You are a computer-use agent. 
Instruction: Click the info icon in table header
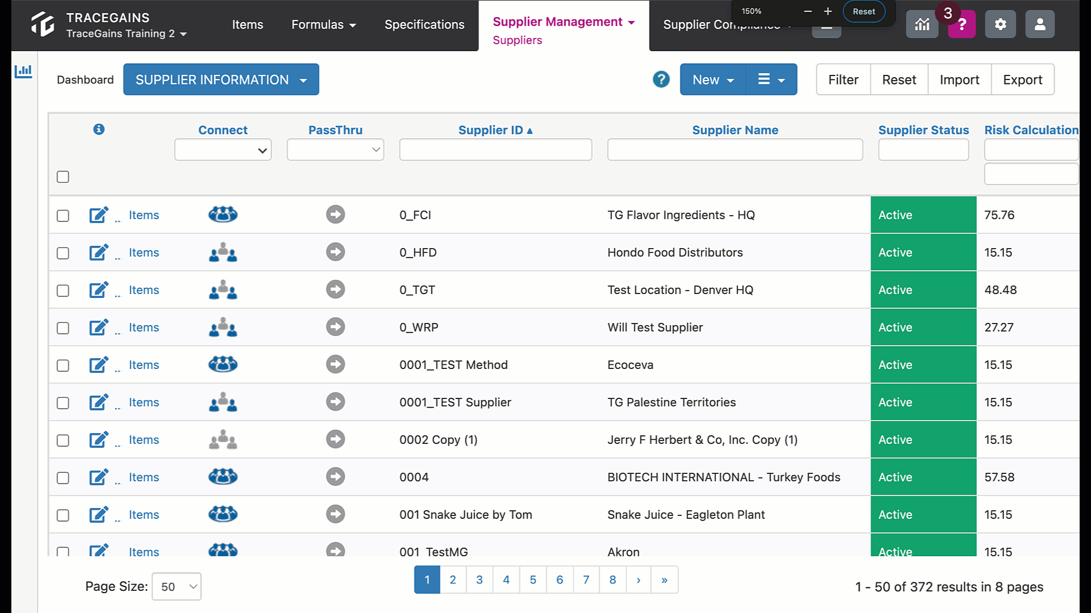click(x=99, y=129)
